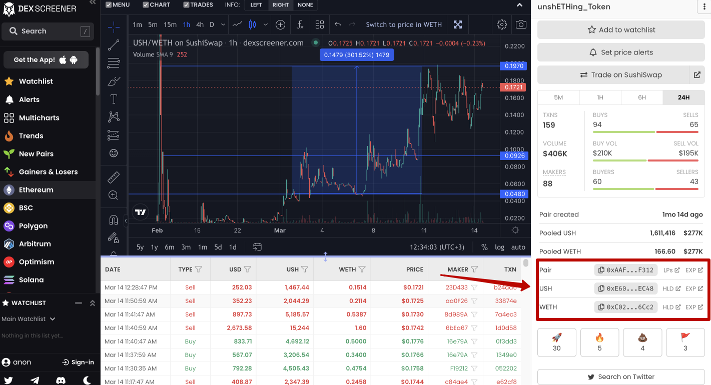Screen dimensions: 711x385
Task: Click Switch to price in WETH
Action: tap(404, 24)
